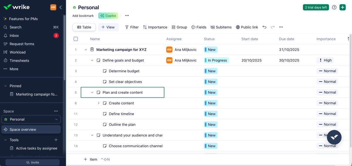The height and width of the screenshot is (166, 352).
Task: Open the Personal space dropdown
Action: tap(31, 119)
